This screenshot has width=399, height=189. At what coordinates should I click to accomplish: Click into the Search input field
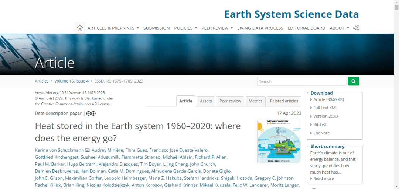(301, 81)
